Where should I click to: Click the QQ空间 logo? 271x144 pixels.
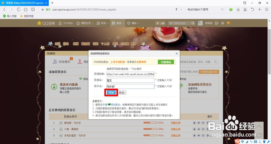[x=46, y=23]
